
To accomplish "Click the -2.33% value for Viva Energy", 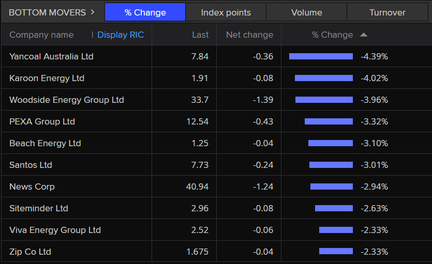I will pyautogui.click(x=375, y=230).
